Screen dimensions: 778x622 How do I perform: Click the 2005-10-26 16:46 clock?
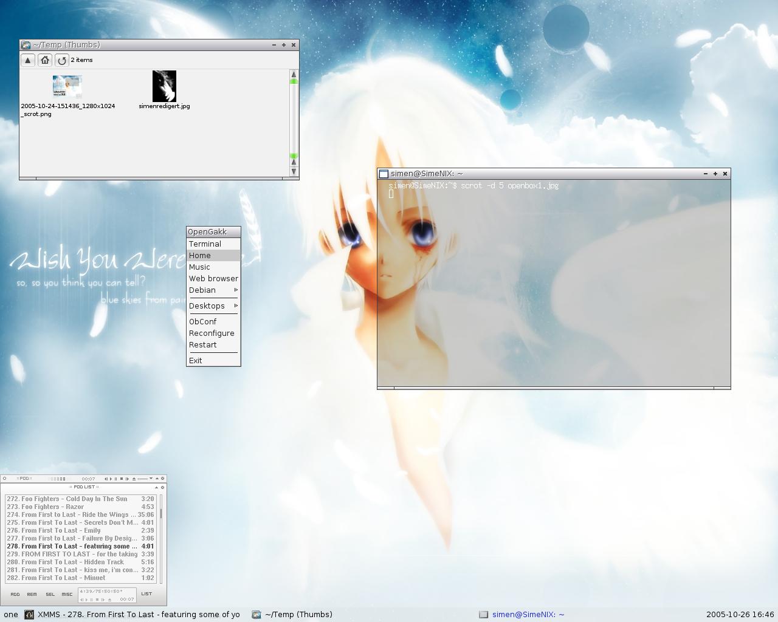pos(740,615)
